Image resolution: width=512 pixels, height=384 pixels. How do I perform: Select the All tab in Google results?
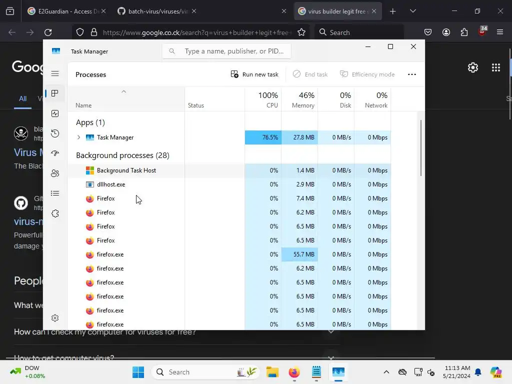pyautogui.click(x=22, y=98)
